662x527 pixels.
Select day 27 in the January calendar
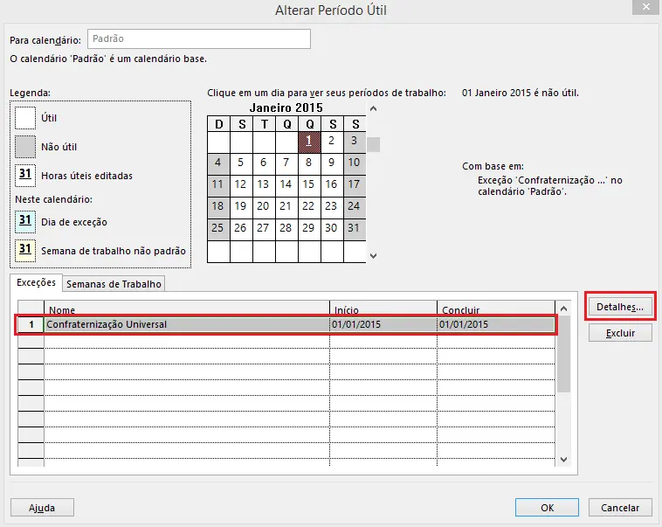(264, 230)
